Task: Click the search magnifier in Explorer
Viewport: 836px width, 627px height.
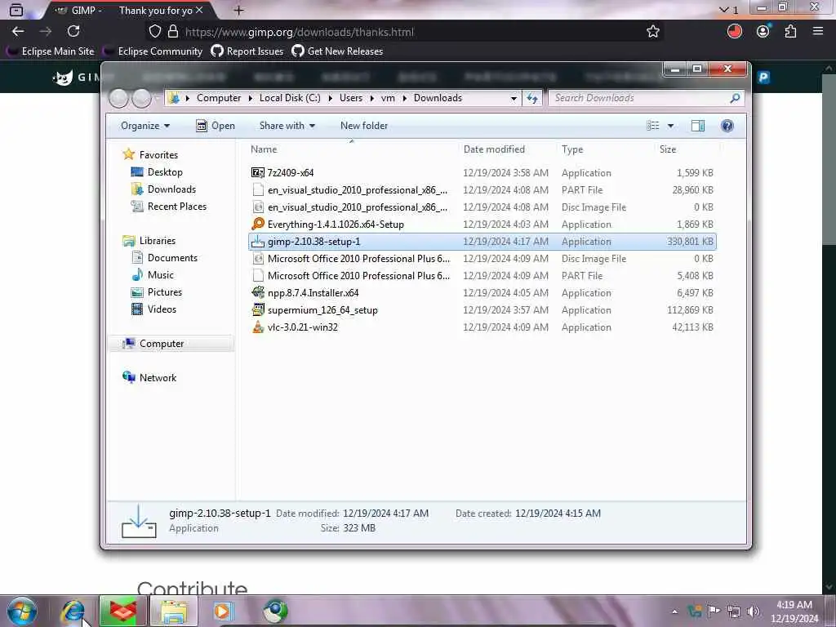Action: pyautogui.click(x=735, y=98)
